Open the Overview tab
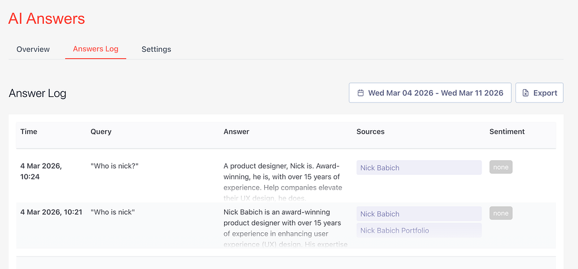Screen dimensions: 578x269 tap(33, 49)
